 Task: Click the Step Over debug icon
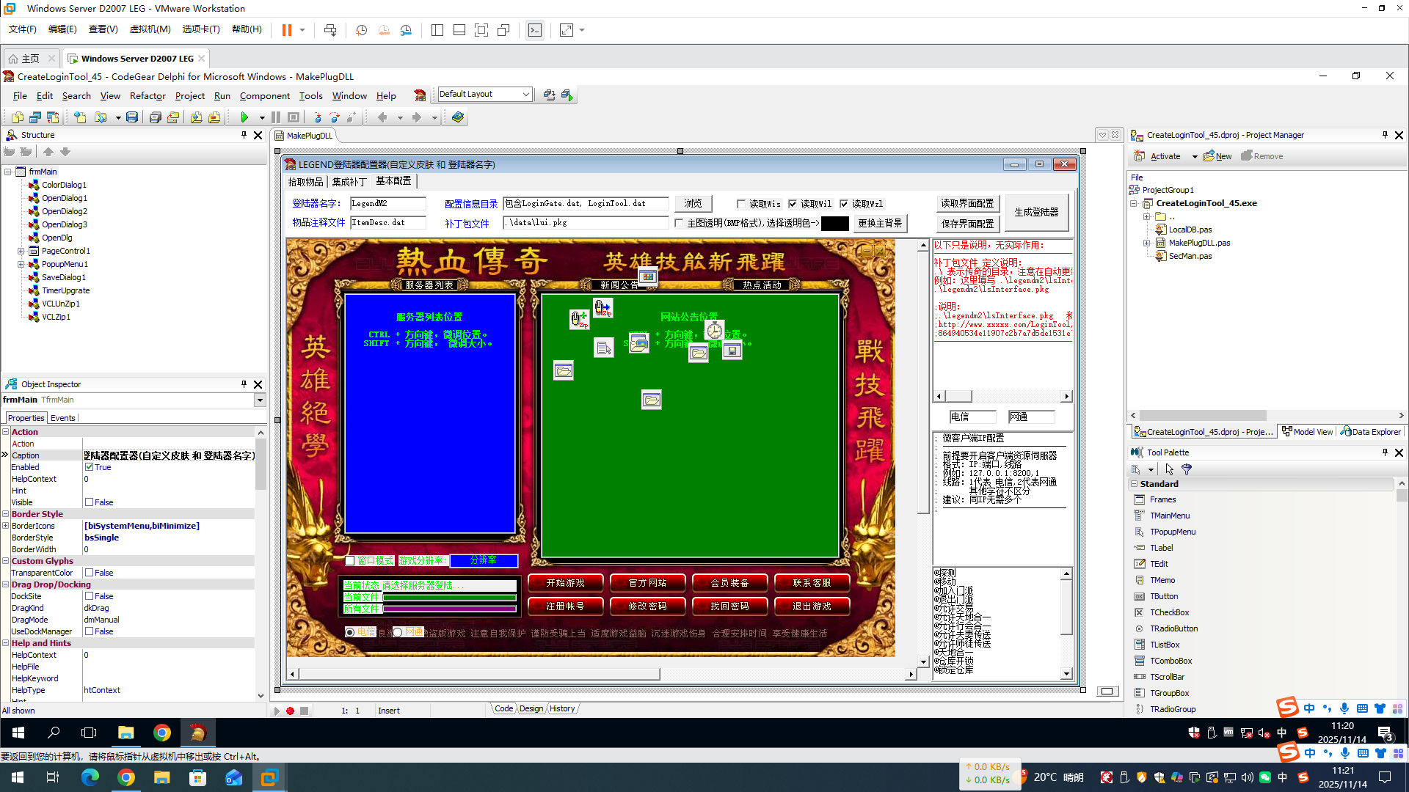coord(335,117)
